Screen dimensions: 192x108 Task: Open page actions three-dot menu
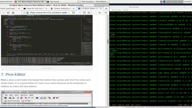[x=80, y=13]
